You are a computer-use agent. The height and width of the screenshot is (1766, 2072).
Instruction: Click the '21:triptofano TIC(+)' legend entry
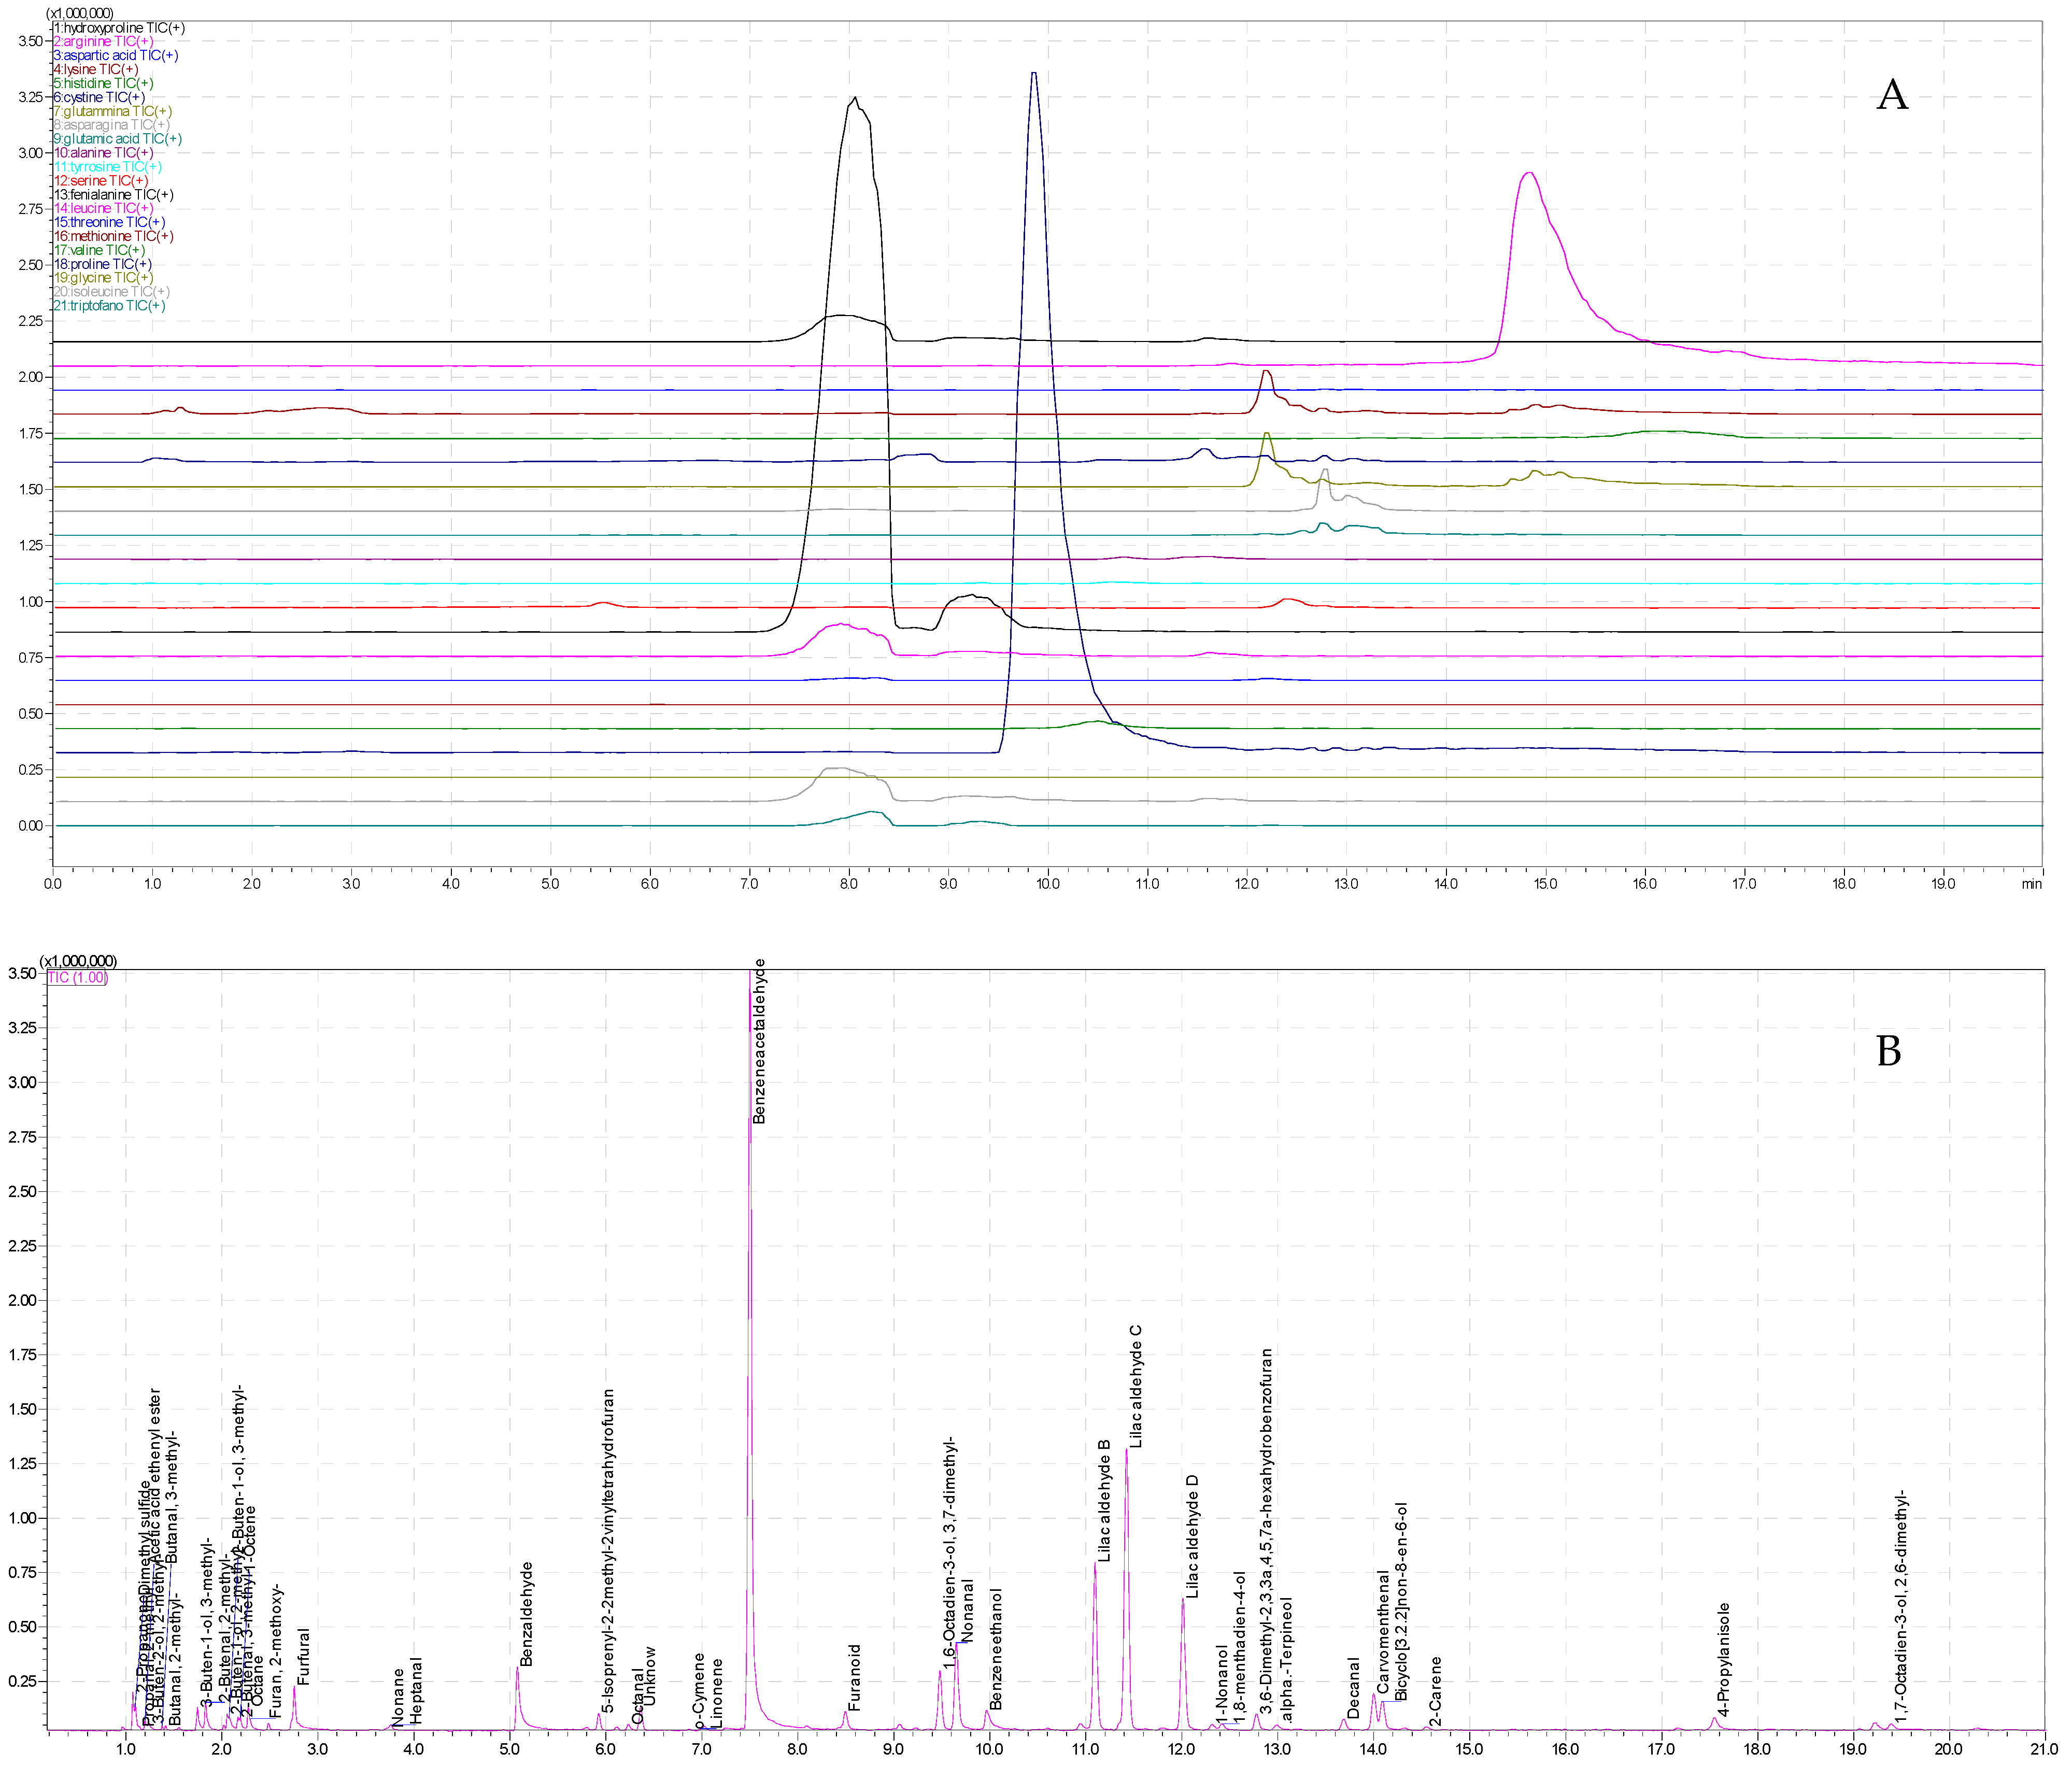coord(110,306)
